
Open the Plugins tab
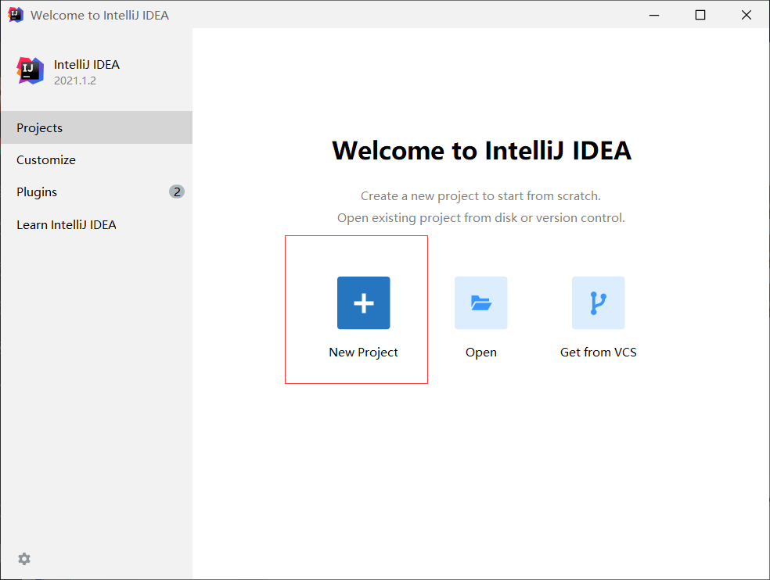pyautogui.click(x=96, y=192)
